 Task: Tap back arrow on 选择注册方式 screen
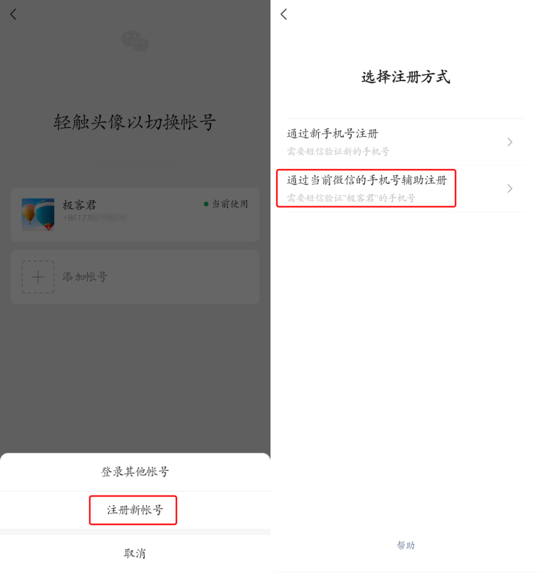click(284, 15)
